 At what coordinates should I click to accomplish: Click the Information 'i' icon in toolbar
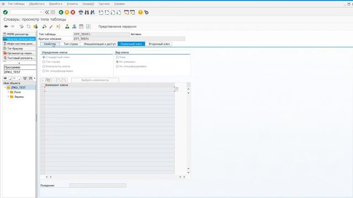[88, 26]
